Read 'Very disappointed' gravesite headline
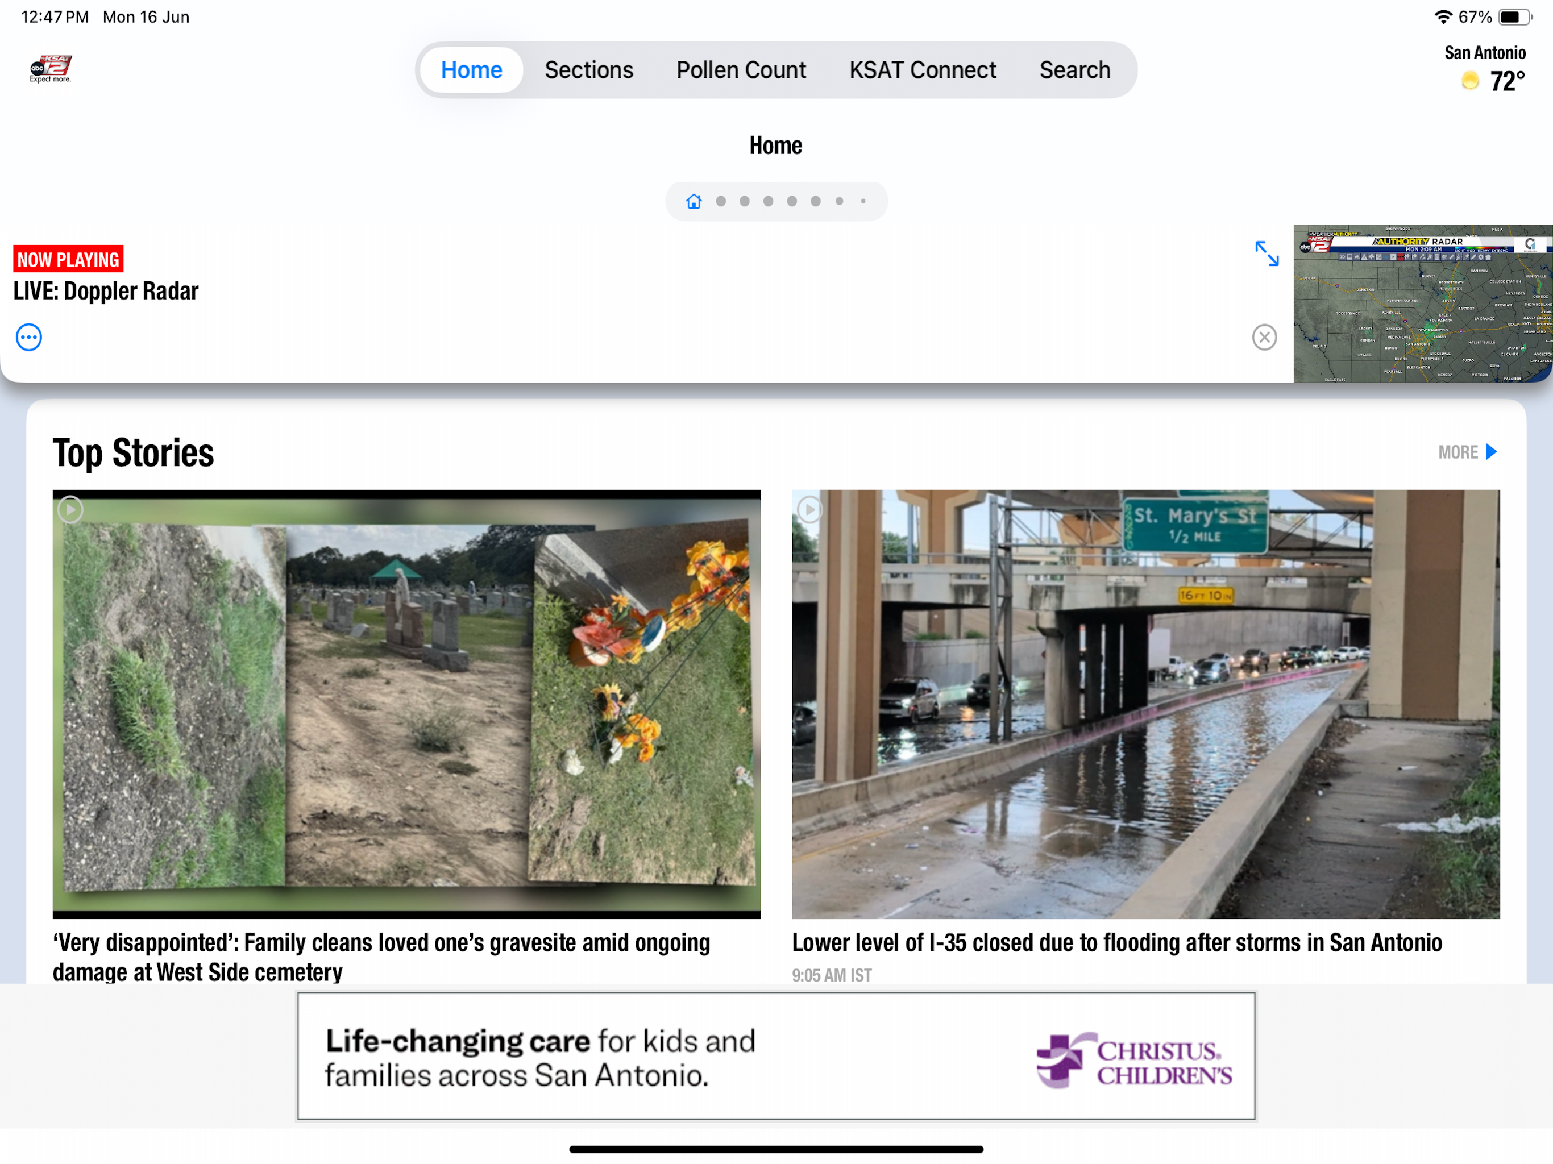The width and height of the screenshot is (1553, 1164). tap(381, 957)
